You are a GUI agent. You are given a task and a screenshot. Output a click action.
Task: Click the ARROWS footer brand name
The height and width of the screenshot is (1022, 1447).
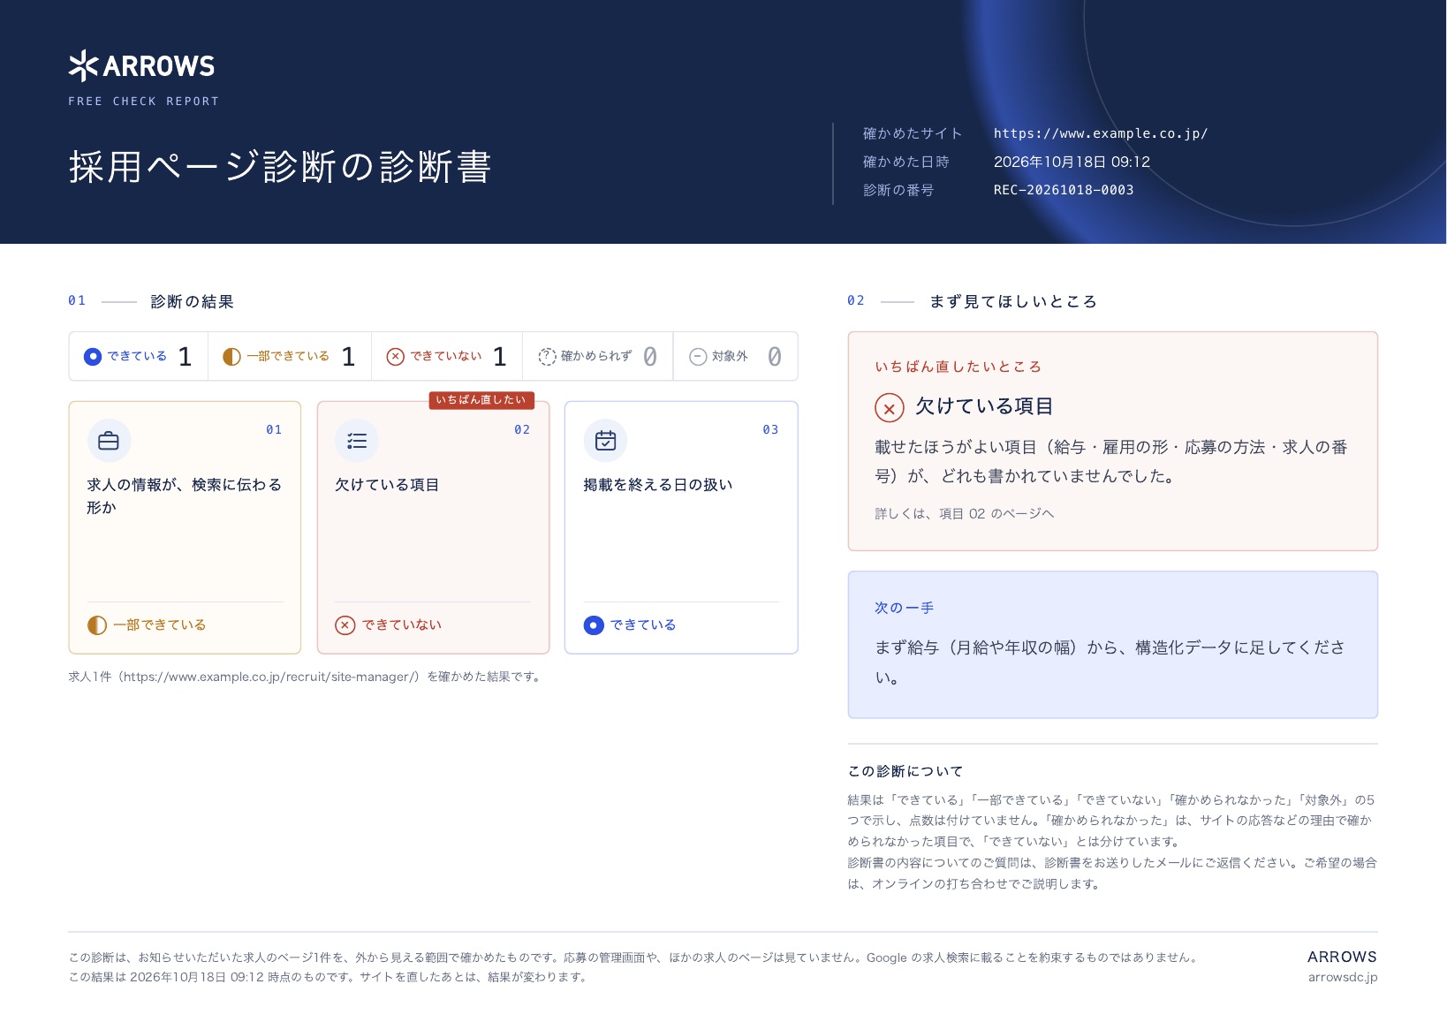[x=1342, y=957]
